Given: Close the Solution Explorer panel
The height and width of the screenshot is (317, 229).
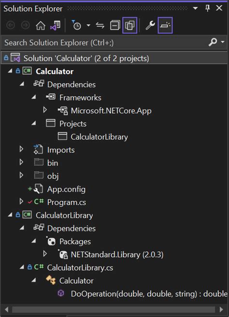Looking at the screenshot, I should [219, 8].
